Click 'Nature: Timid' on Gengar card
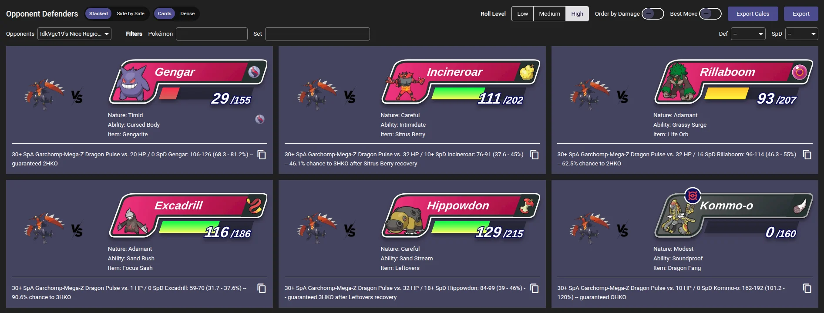 coord(125,115)
